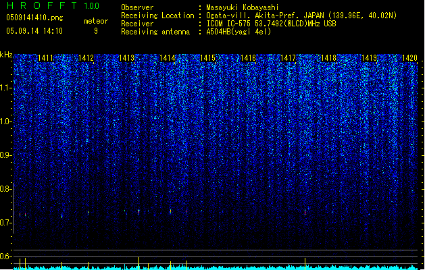Screen dimensions: 425x270
Task: Click the 1420 time marker
Action: pos(409,58)
